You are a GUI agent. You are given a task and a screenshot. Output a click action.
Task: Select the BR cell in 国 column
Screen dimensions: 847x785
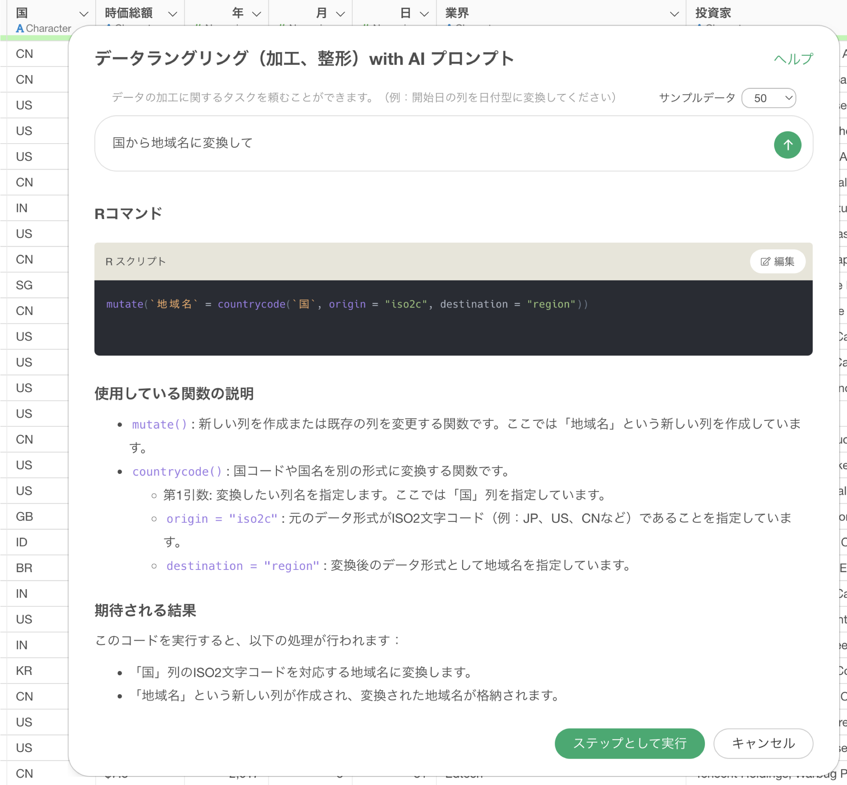pos(24,568)
